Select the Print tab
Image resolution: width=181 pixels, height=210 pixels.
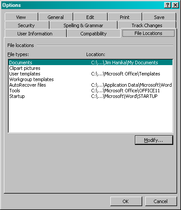point(125,17)
